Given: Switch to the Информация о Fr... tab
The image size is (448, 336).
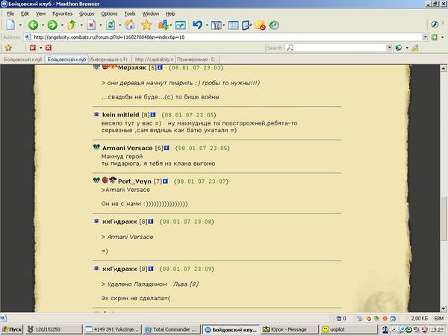Looking at the screenshot, I should [111, 59].
